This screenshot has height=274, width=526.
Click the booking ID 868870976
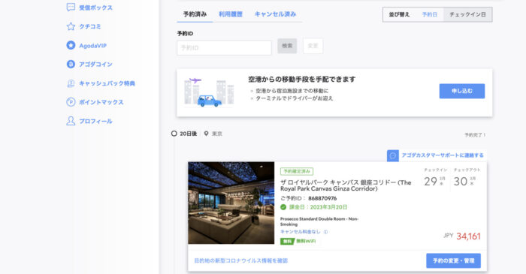[322, 198]
